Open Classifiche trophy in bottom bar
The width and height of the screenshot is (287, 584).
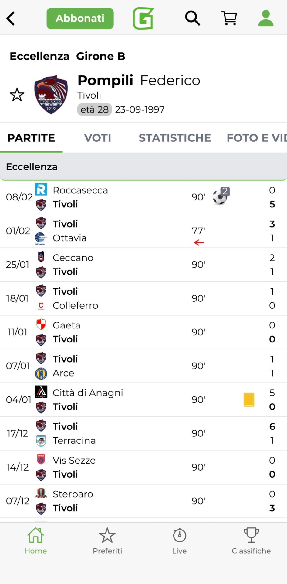coord(251,541)
